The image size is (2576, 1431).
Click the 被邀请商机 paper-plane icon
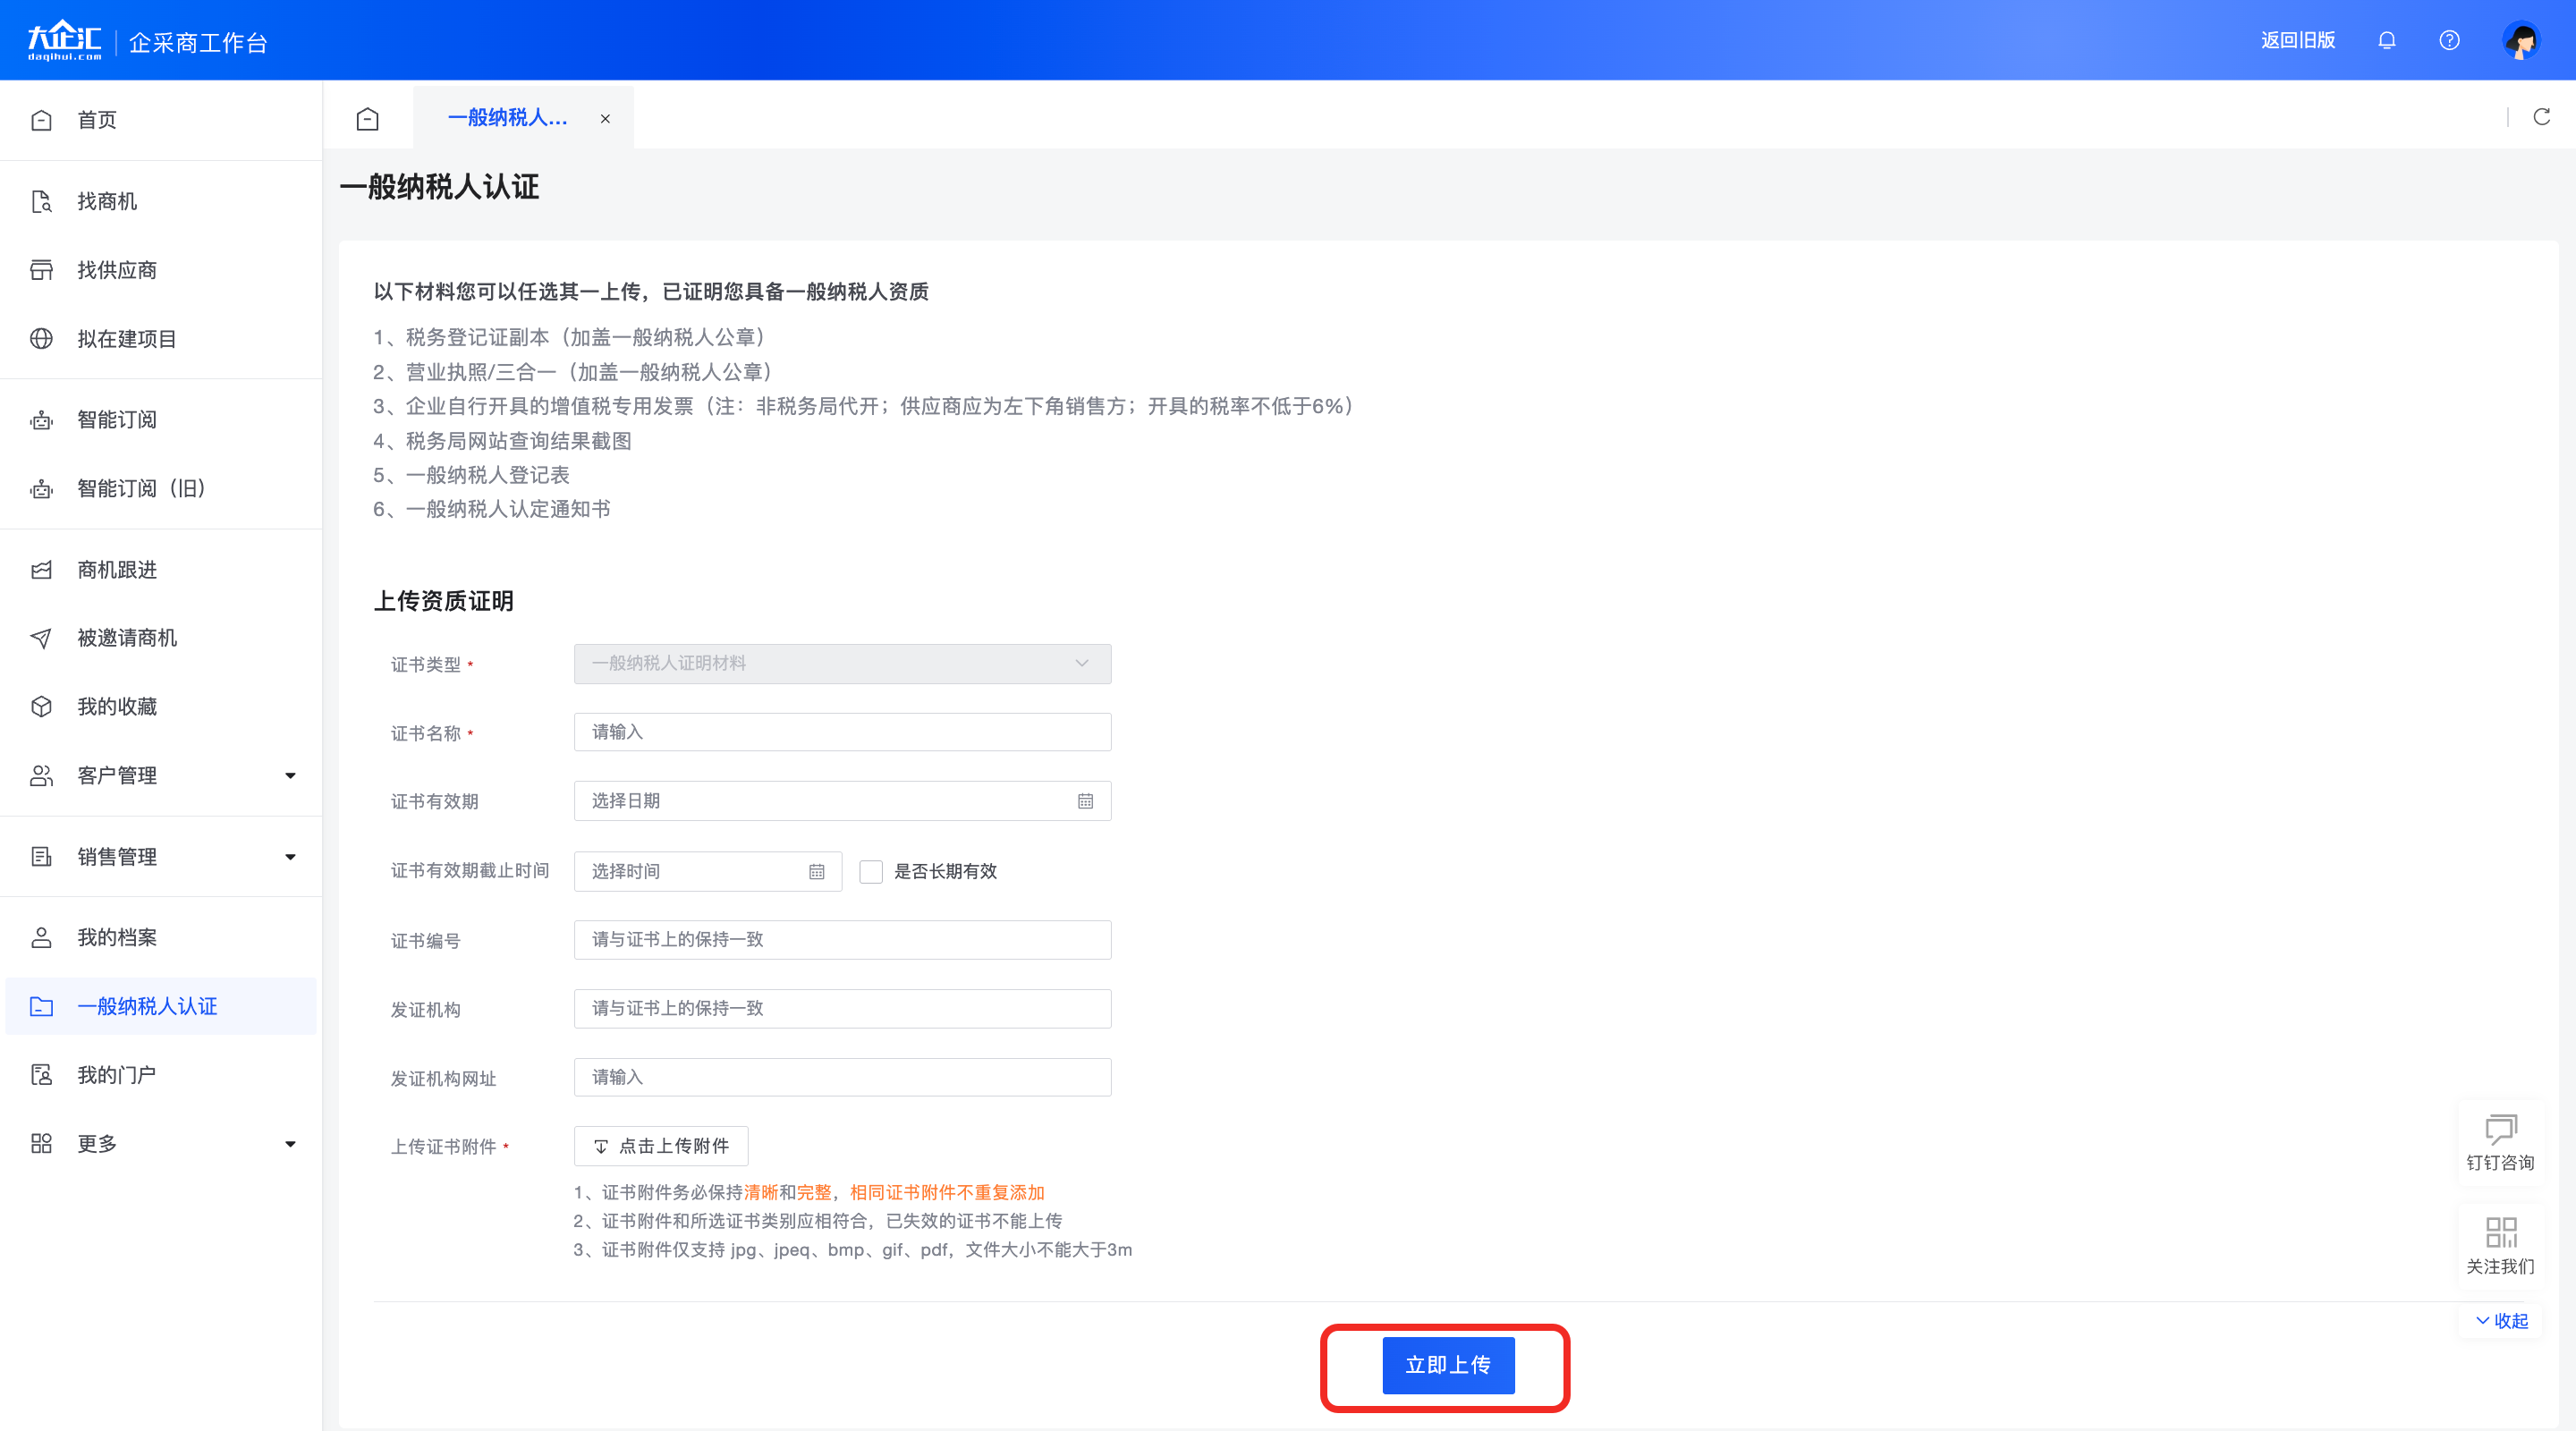click(41, 638)
